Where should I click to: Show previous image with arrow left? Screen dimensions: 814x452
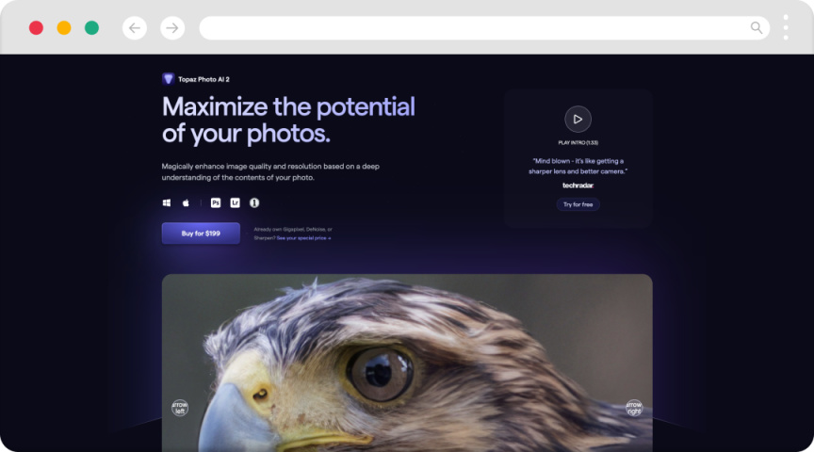[180, 408]
